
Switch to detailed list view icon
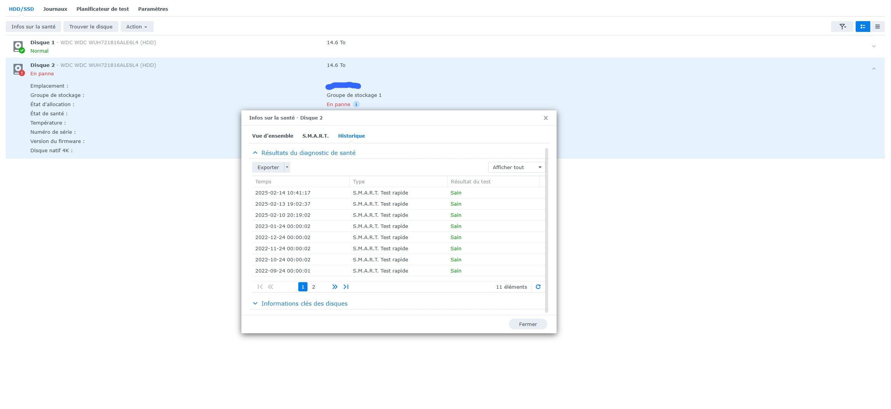point(863,27)
